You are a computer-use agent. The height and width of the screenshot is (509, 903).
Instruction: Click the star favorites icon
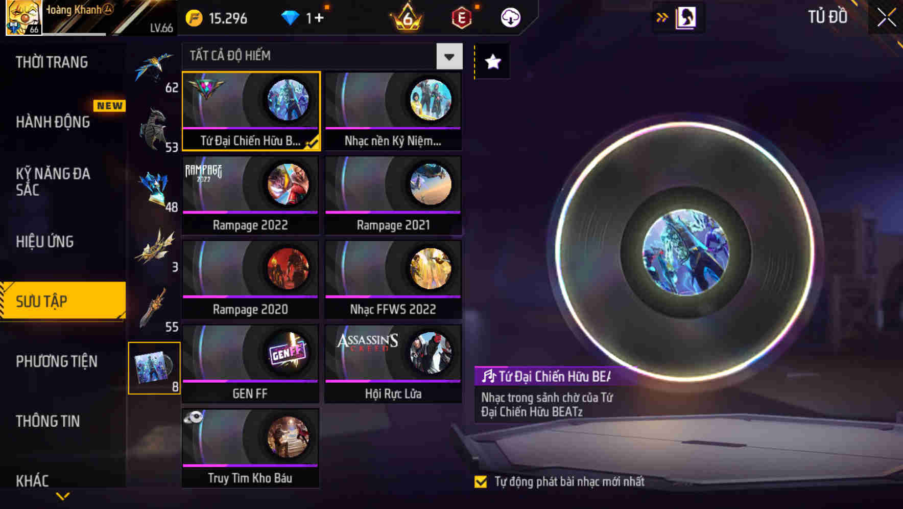click(x=492, y=62)
